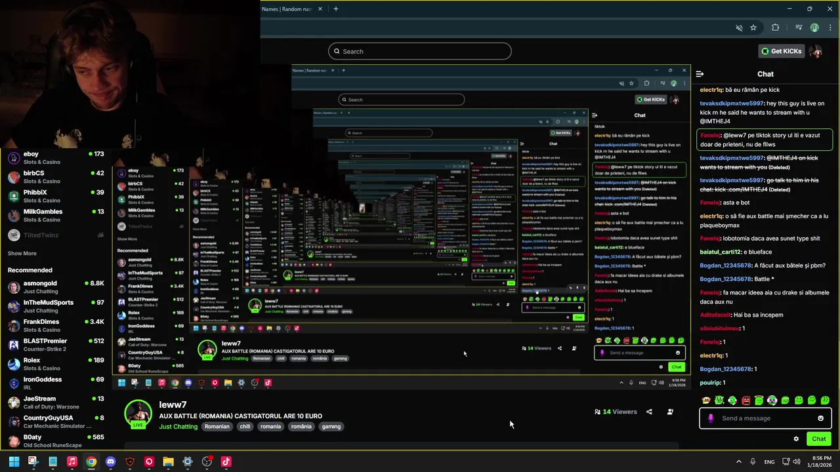Open IronGoddess recommended channel
The width and height of the screenshot is (840, 472).
tap(56, 383)
